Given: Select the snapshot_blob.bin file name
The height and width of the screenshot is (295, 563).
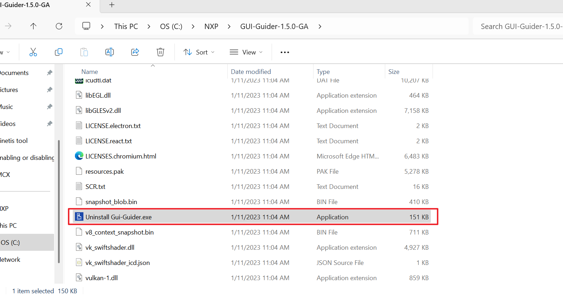Looking at the screenshot, I should pos(111,202).
